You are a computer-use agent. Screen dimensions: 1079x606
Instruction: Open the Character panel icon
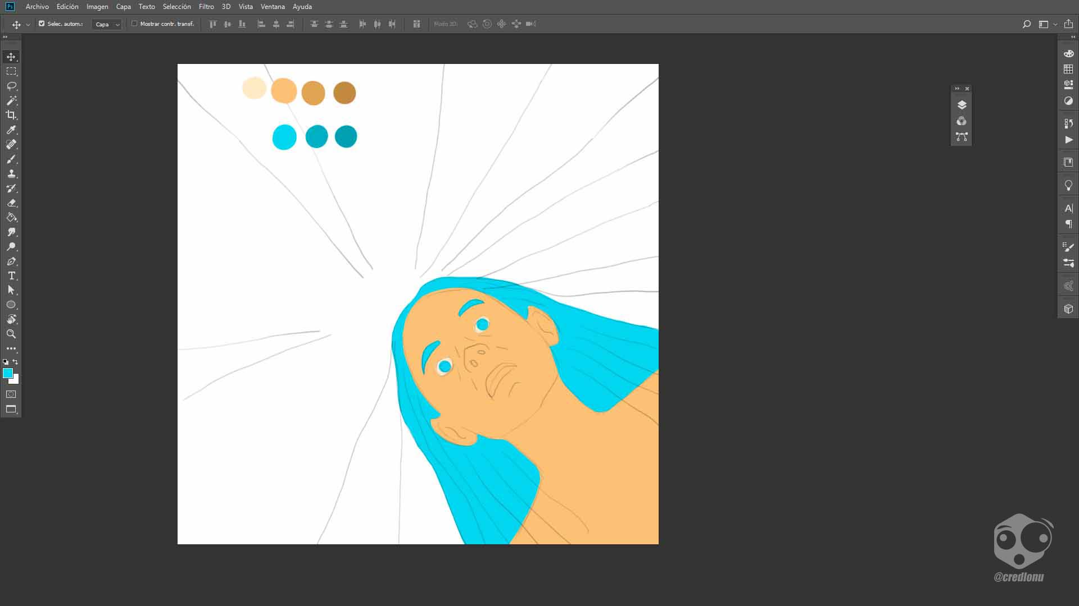(1068, 208)
